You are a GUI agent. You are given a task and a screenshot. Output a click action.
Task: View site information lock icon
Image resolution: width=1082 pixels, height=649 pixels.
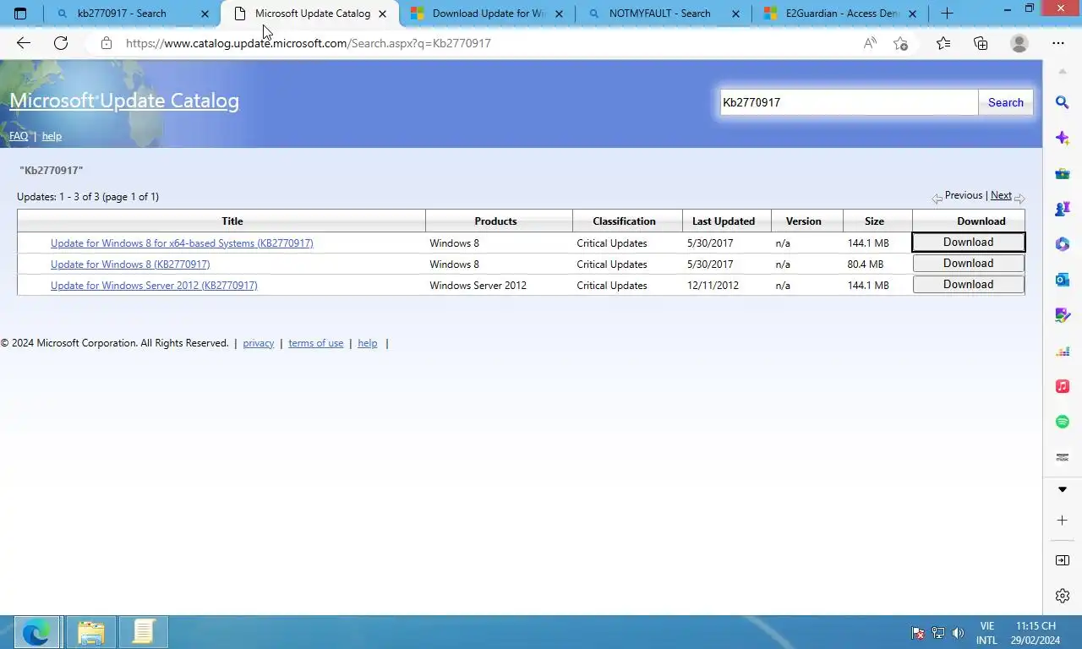pyautogui.click(x=106, y=43)
